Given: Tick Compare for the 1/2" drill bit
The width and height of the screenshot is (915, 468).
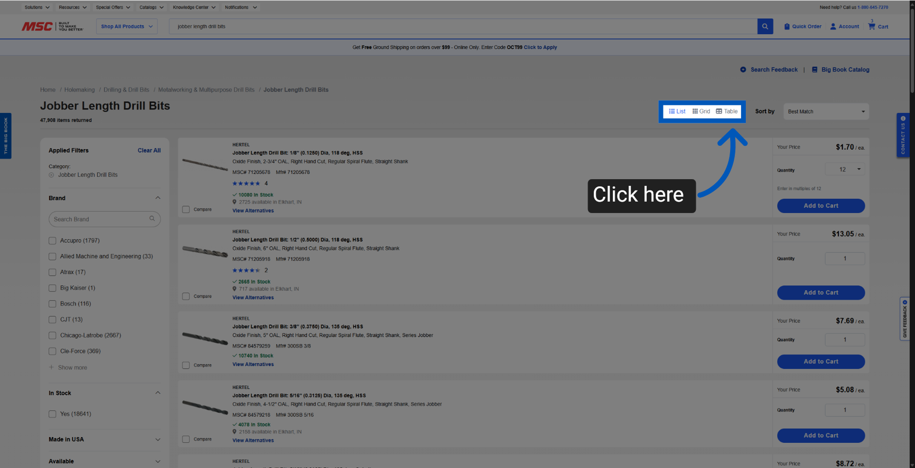Looking at the screenshot, I should [x=186, y=296].
